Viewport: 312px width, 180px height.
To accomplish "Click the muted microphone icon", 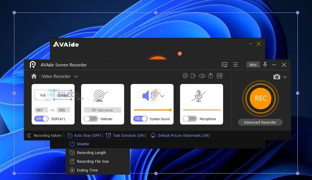I will (x=199, y=96).
